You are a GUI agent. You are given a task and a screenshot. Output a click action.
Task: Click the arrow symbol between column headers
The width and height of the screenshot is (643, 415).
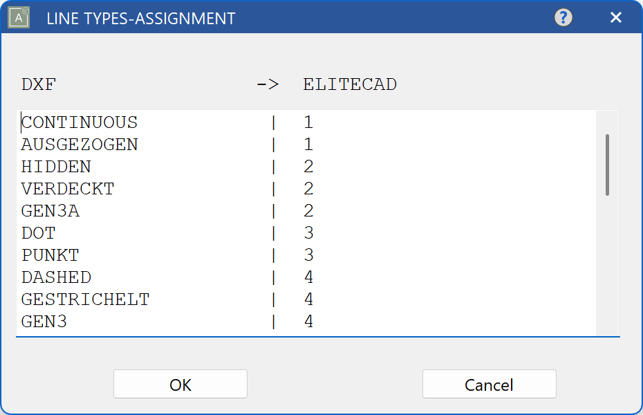click(x=269, y=84)
